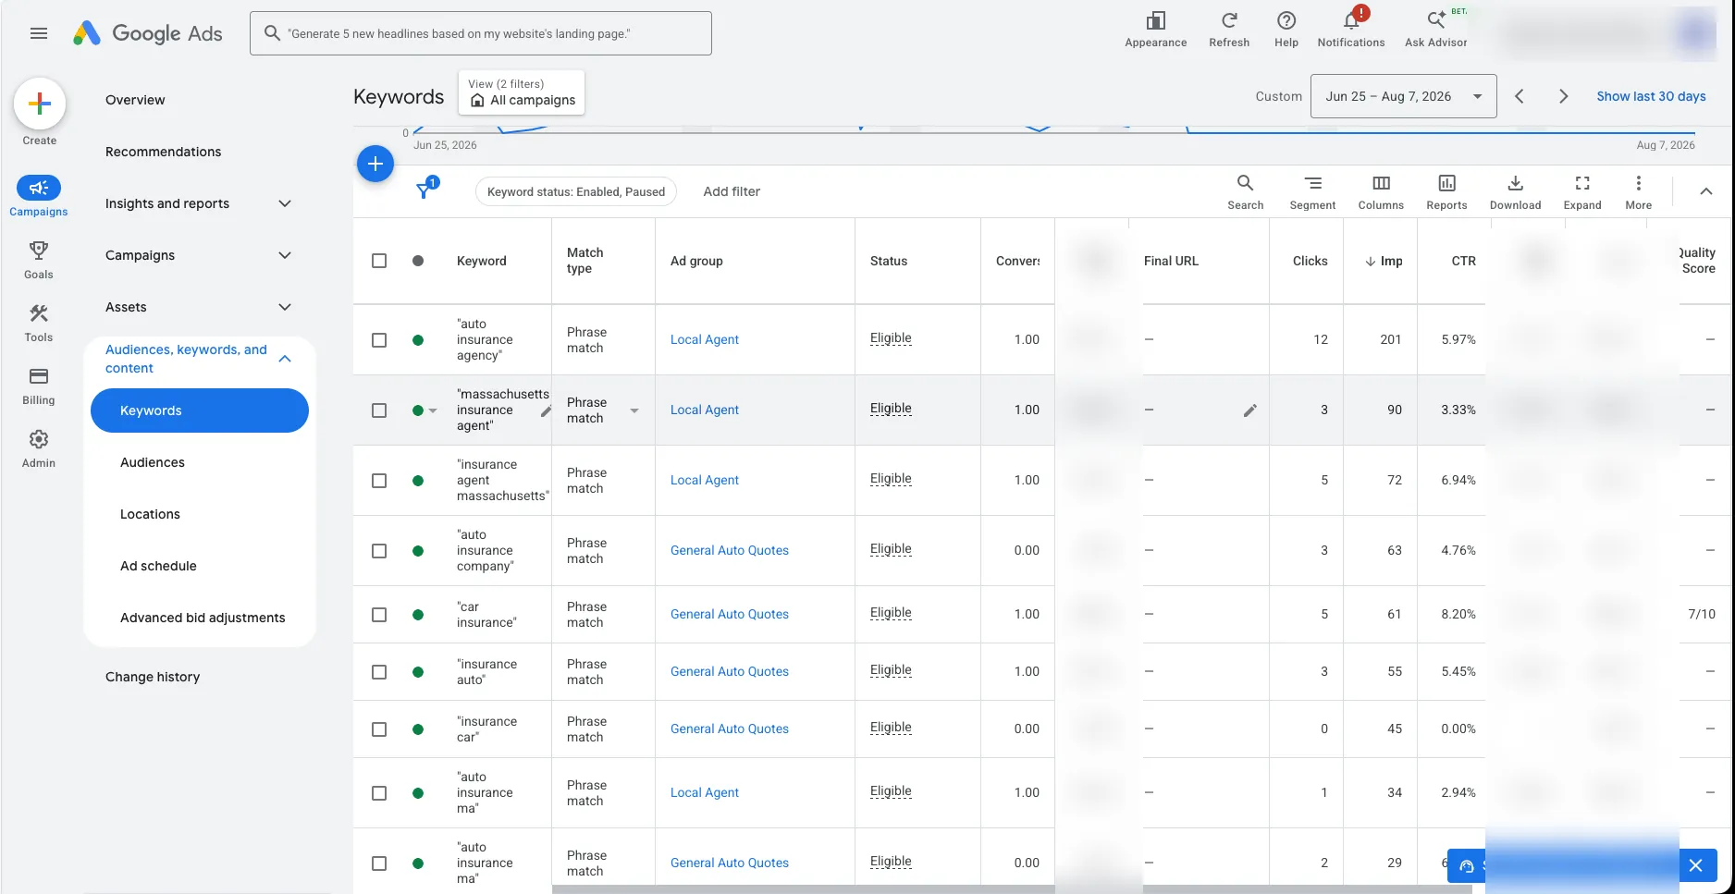Click the Google Ads search field
Viewport: 1735px width, 894px height.
(481, 33)
